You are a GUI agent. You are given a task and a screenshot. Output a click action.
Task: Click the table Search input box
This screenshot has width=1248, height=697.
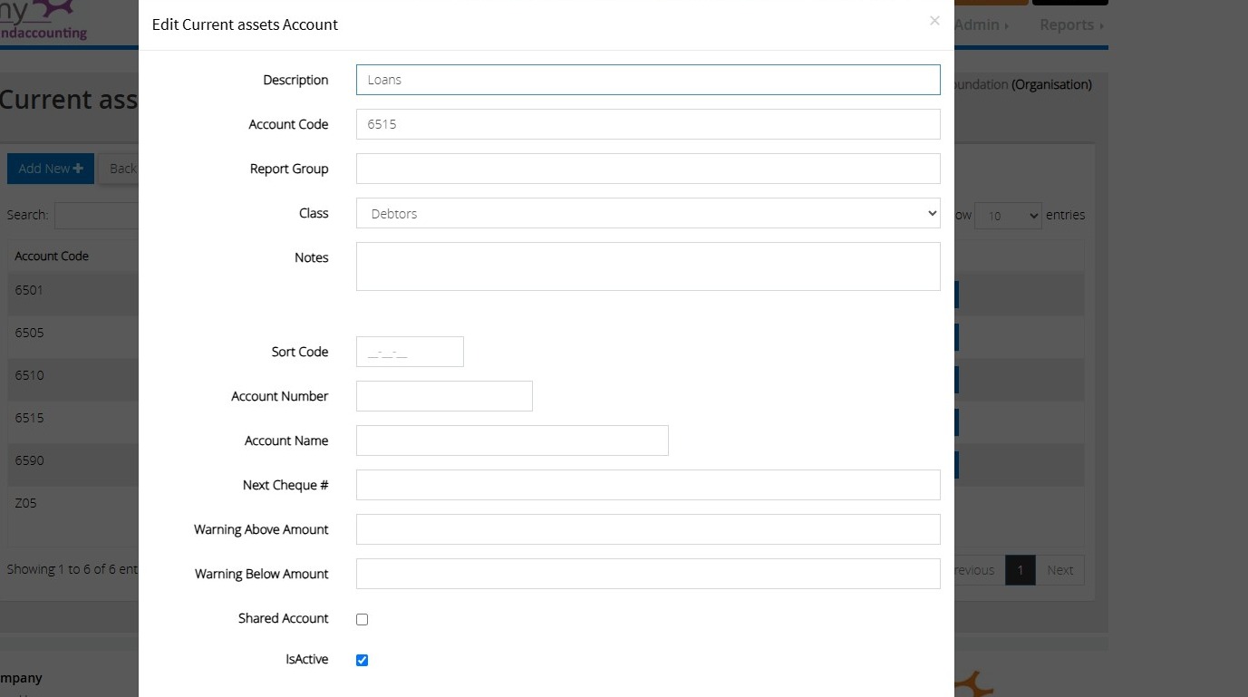coord(96,216)
